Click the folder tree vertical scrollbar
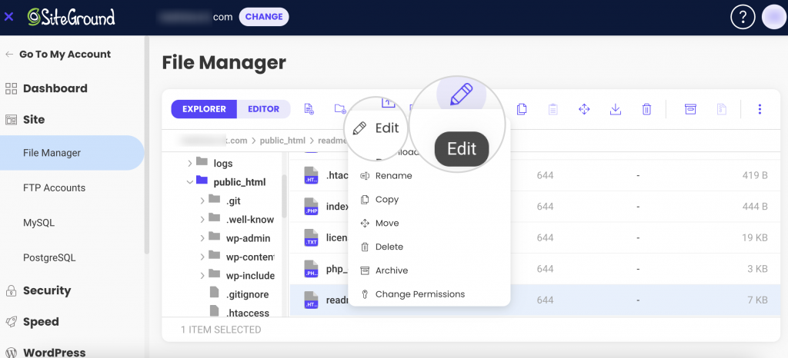The width and height of the screenshot is (788, 358). [x=285, y=196]
